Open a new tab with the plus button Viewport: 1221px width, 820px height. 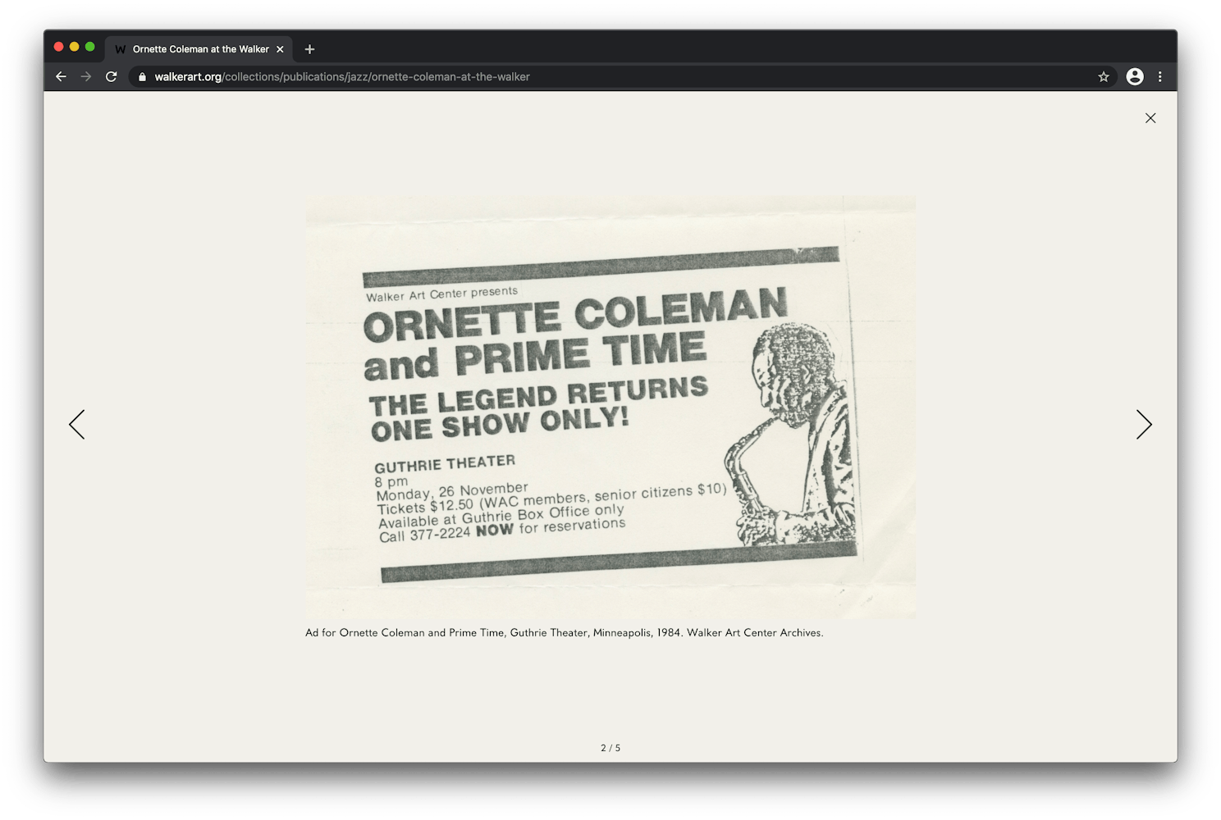click(x=309, y=49)
